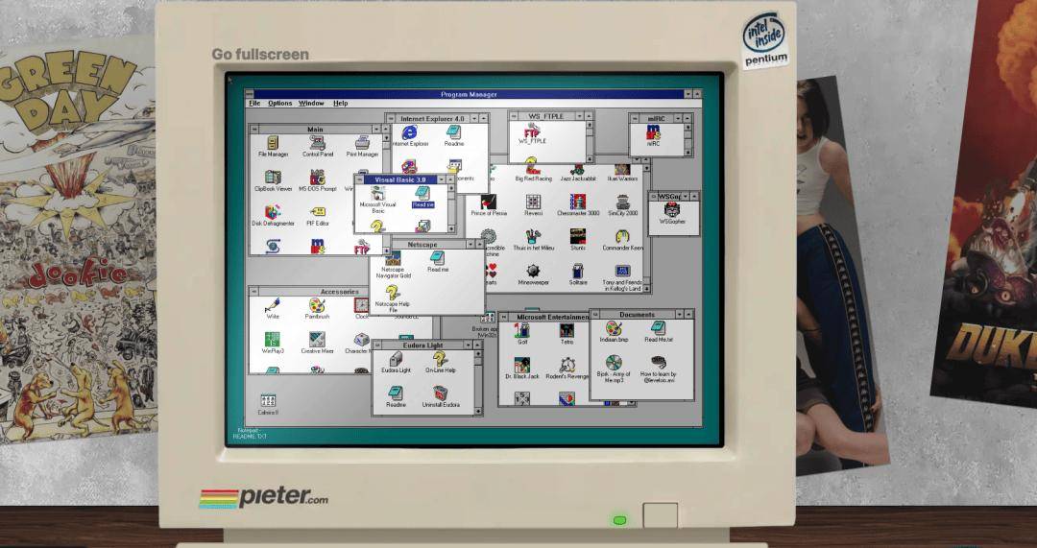The image size is (1037, 548).
Task: Open Reversi game icon
Action: tap(533, 206)
